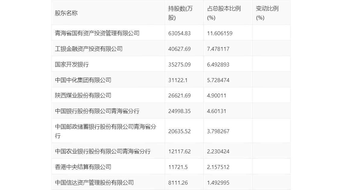Select percentage 4.90011
The image size is (342, 190).
(x=217, y=95)
